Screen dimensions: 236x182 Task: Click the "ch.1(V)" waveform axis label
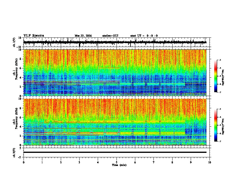[x=14, y=42]
